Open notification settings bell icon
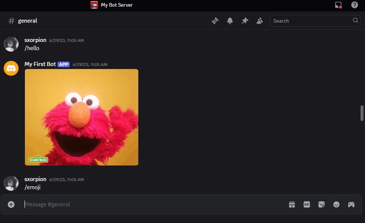 pyautogui.click(x=230, y=21)
